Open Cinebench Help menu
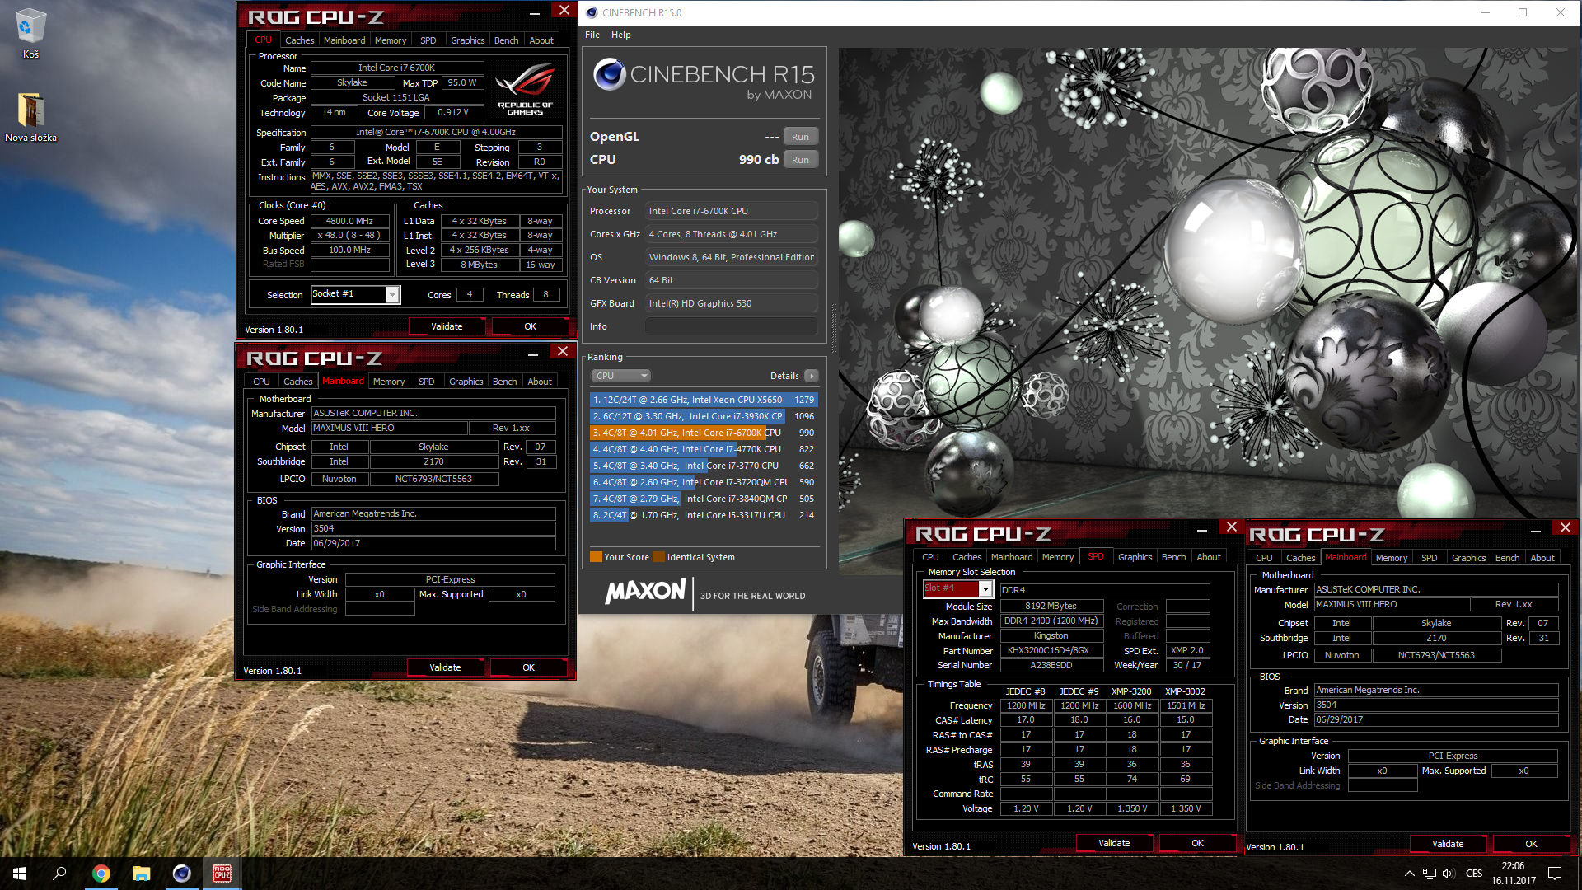The height and width of the screenshot is (890, 1582). tap(620, 35)
